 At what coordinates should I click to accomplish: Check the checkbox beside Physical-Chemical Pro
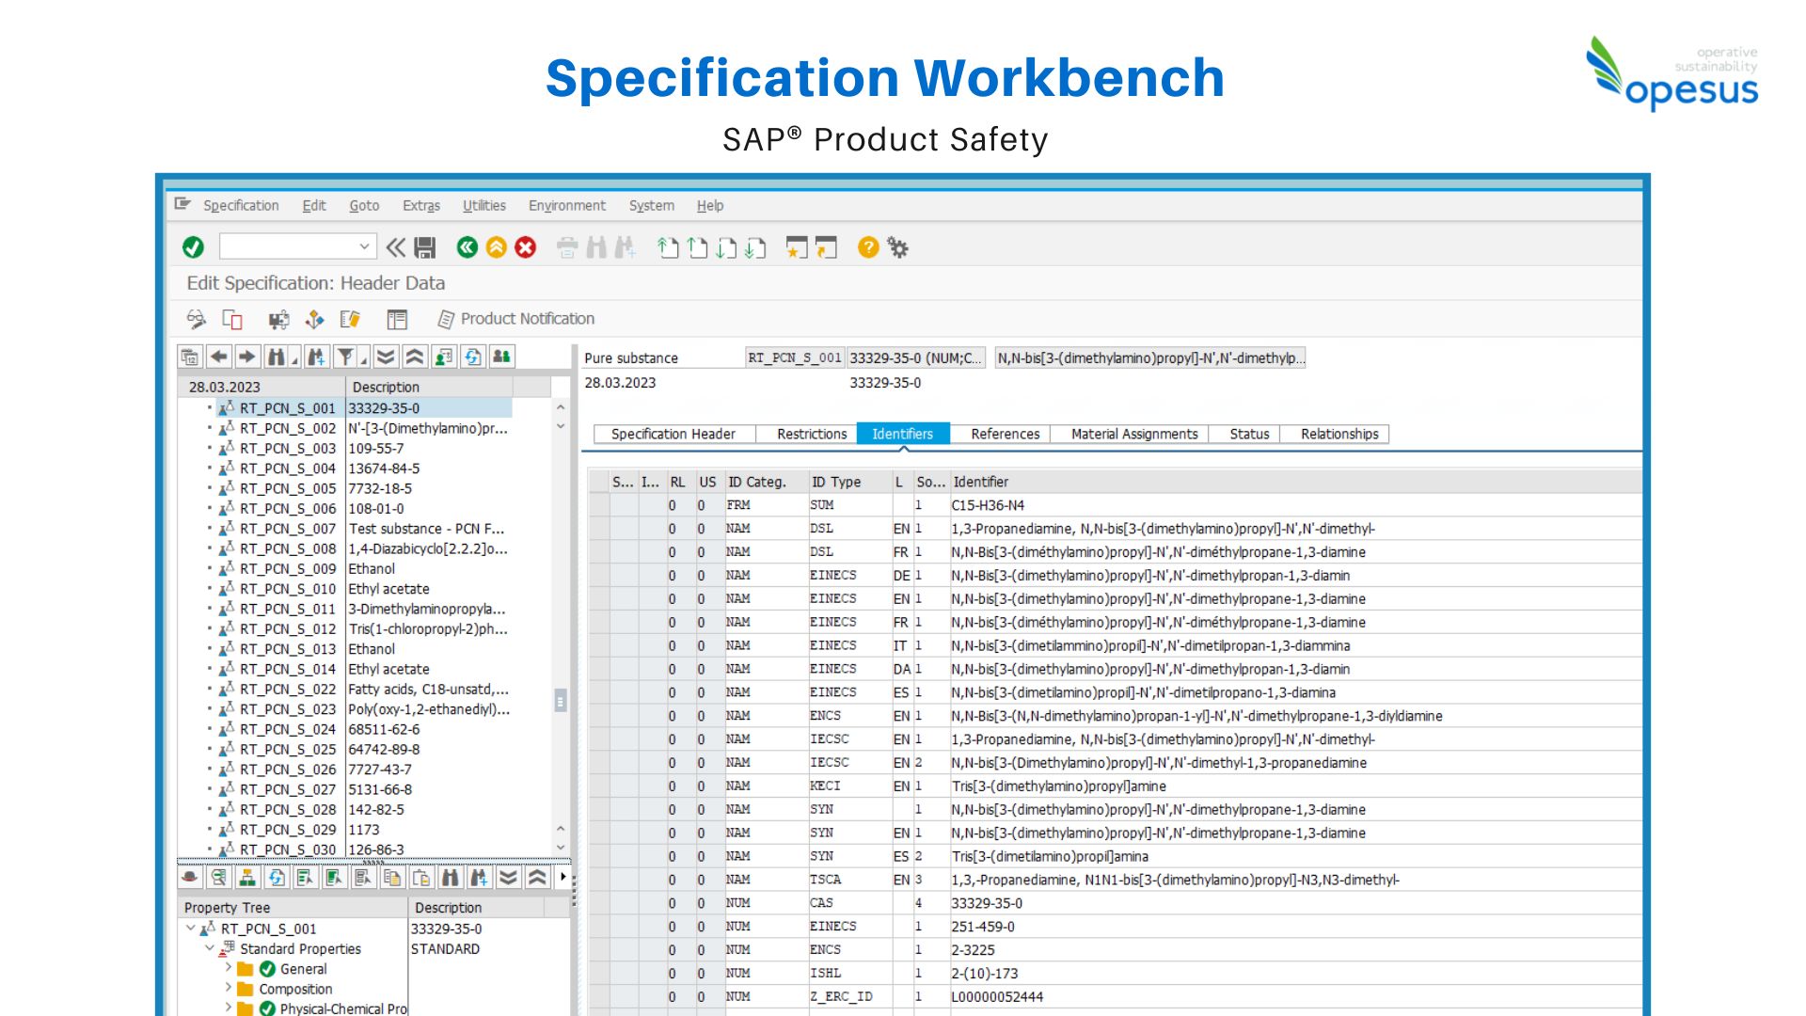point(268,1010)
